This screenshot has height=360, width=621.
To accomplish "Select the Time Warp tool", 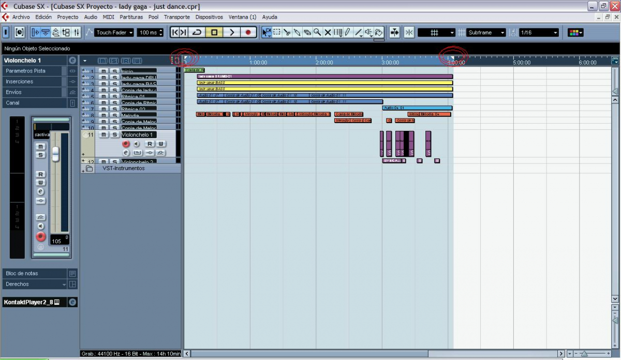I will [x=337, y=32].
